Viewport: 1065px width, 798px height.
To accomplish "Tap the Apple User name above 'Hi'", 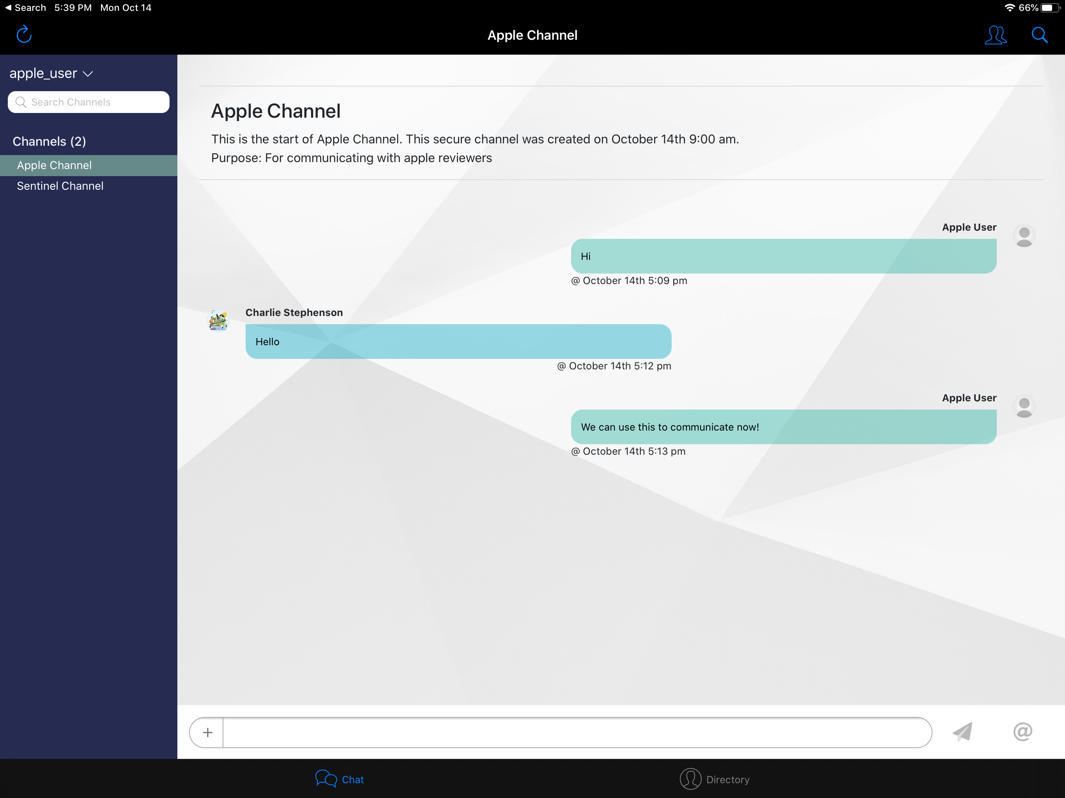I will coord(969,227).
